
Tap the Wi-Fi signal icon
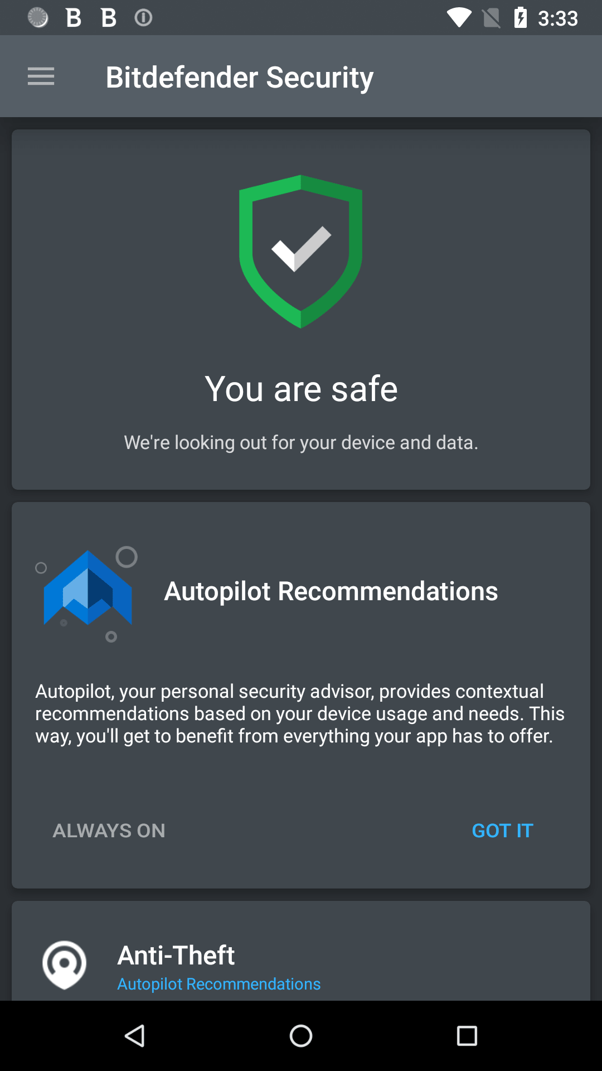tap(459, 18)
